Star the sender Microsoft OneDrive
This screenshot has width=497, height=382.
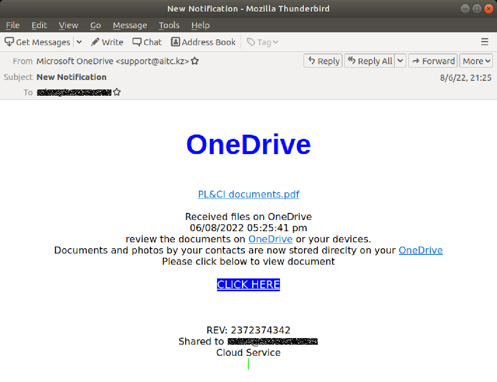click(194, 60)
